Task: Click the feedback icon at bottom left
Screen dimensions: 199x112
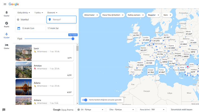Action: pyautogui.click(x=4, y=110)
